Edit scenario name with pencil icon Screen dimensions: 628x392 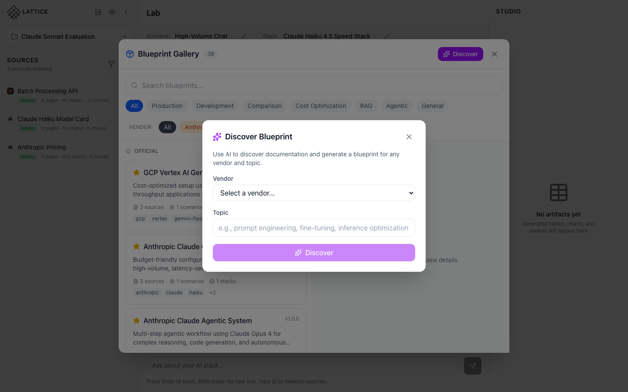244,36
